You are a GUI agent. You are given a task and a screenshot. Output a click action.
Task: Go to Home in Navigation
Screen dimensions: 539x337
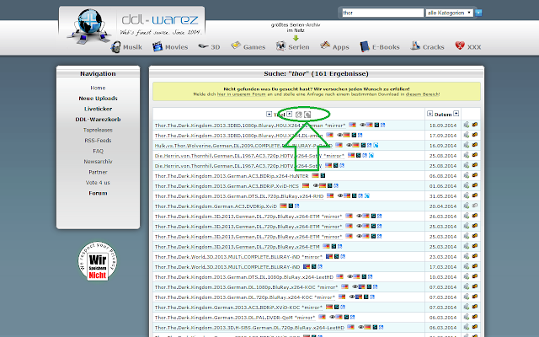tap(98, 88)
